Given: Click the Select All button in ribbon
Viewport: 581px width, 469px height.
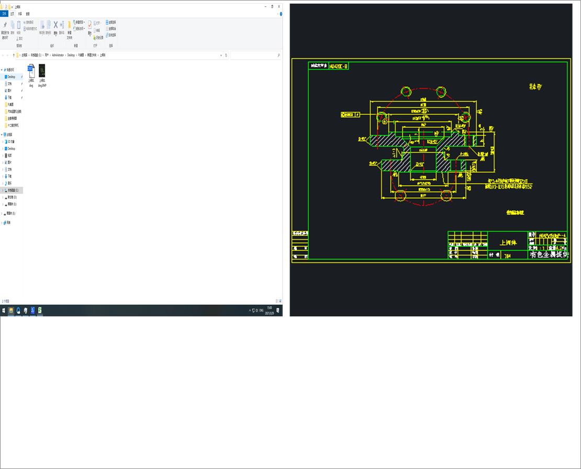Looking at the screenshot, I should point(111,22).
